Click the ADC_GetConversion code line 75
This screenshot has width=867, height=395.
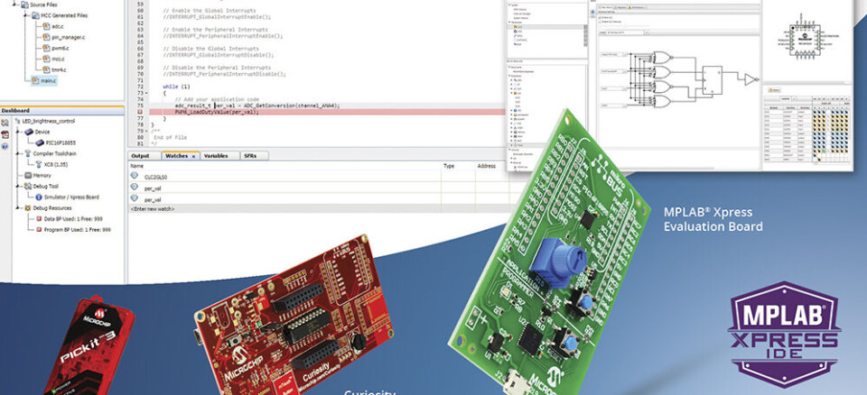[257, 105]
